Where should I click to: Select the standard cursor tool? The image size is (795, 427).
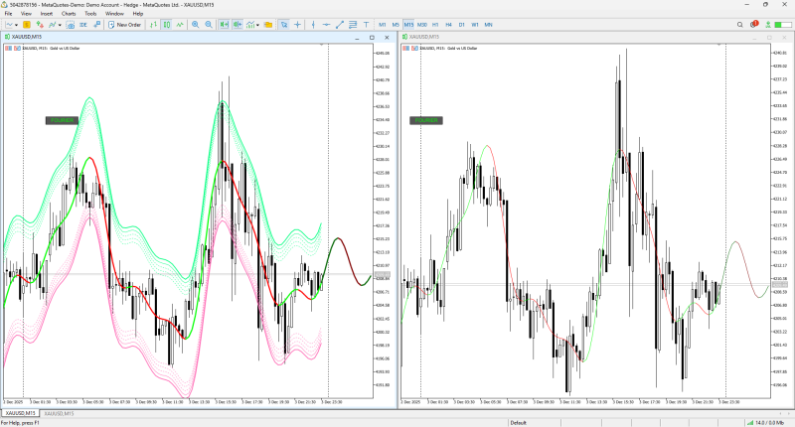coord(284,24)
